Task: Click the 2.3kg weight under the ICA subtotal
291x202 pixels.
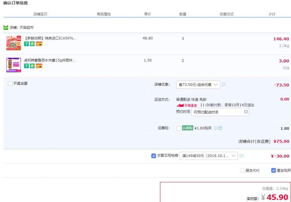Action: [x=284, y=46]
